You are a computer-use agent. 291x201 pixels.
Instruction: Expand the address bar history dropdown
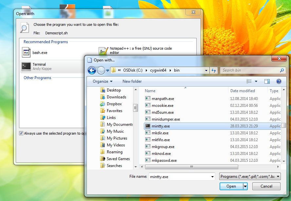[206, 70]
